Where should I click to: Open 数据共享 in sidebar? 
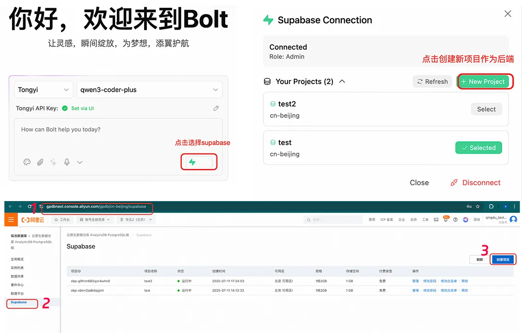click(17, 276)
